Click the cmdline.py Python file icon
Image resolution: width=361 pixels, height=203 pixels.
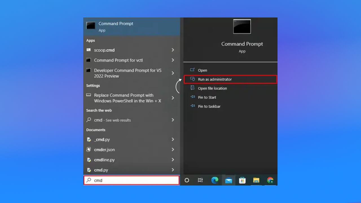[x=89, y=160]
